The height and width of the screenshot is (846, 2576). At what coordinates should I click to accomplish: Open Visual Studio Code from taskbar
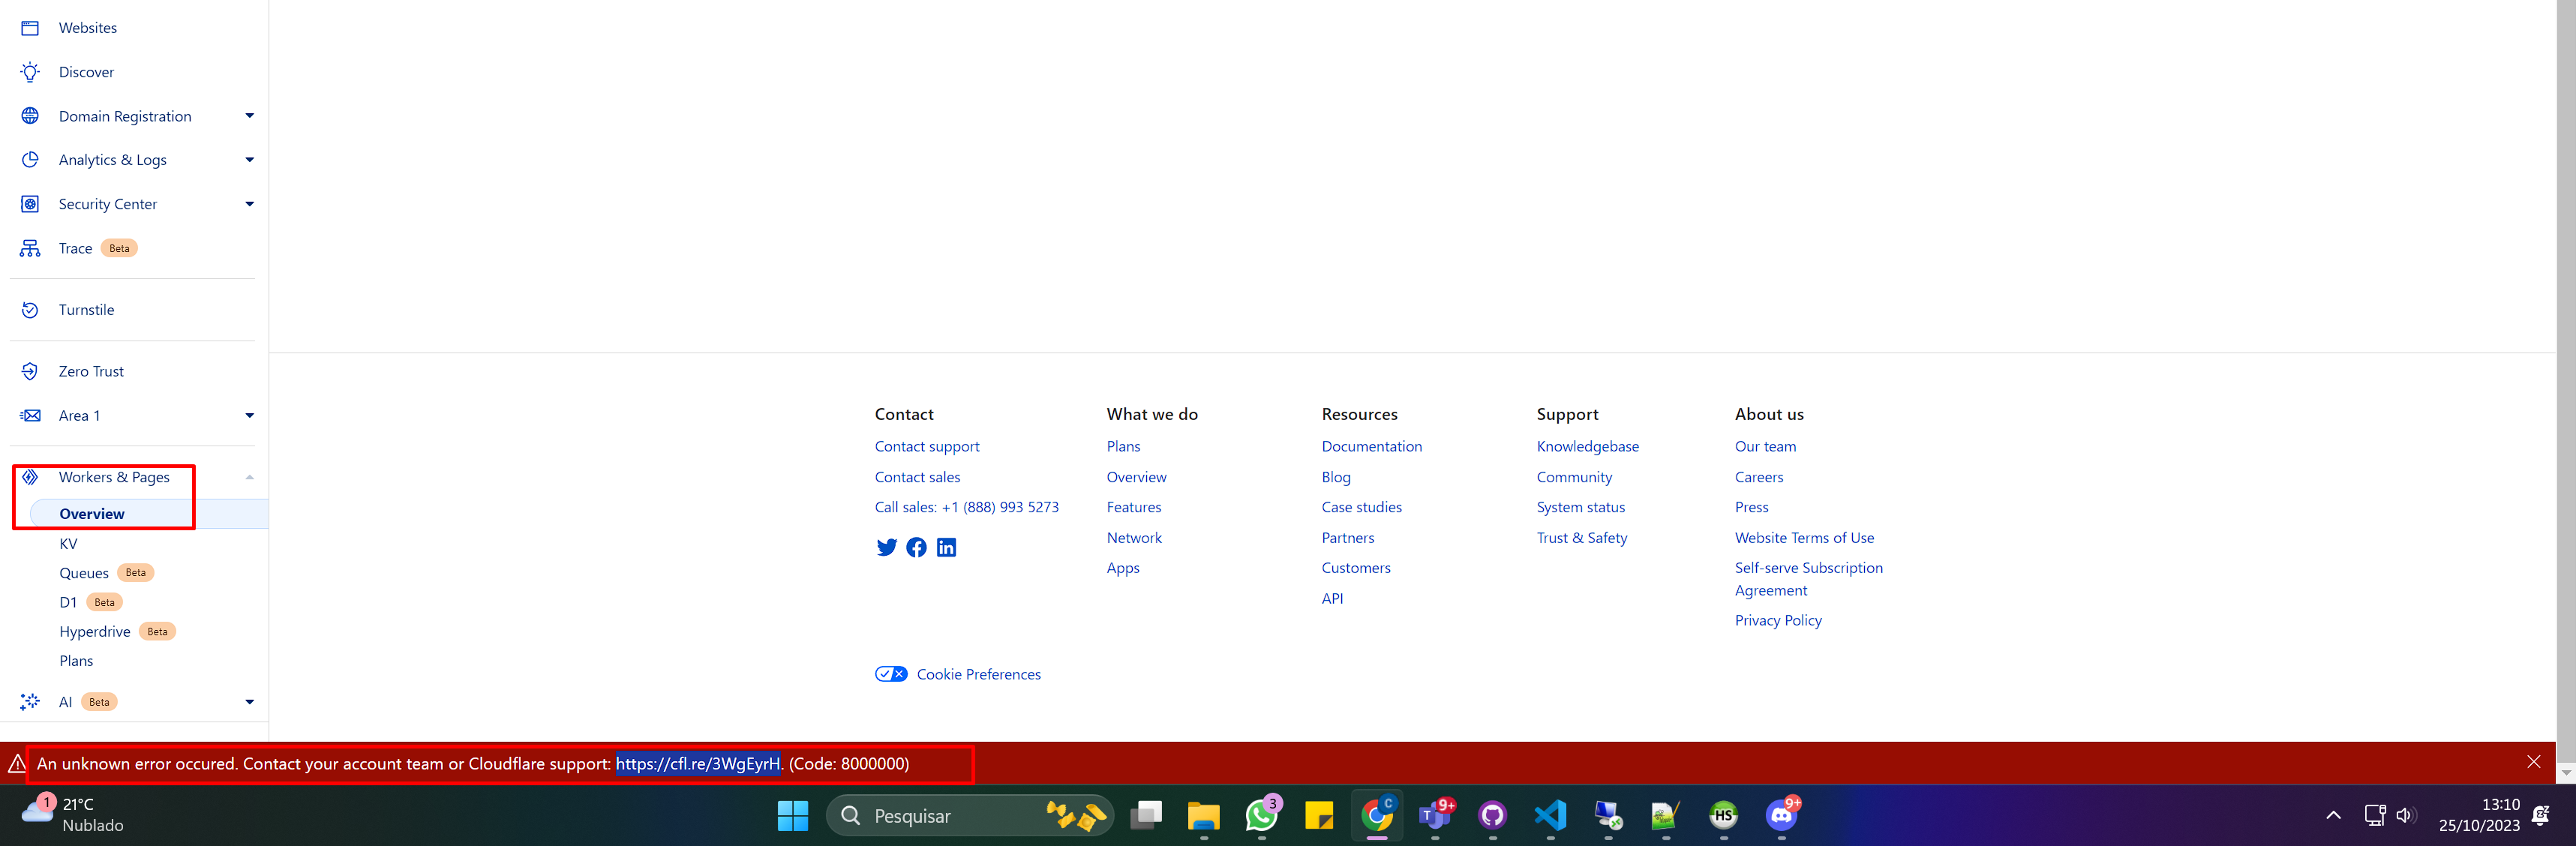(x=1550, y=815)
